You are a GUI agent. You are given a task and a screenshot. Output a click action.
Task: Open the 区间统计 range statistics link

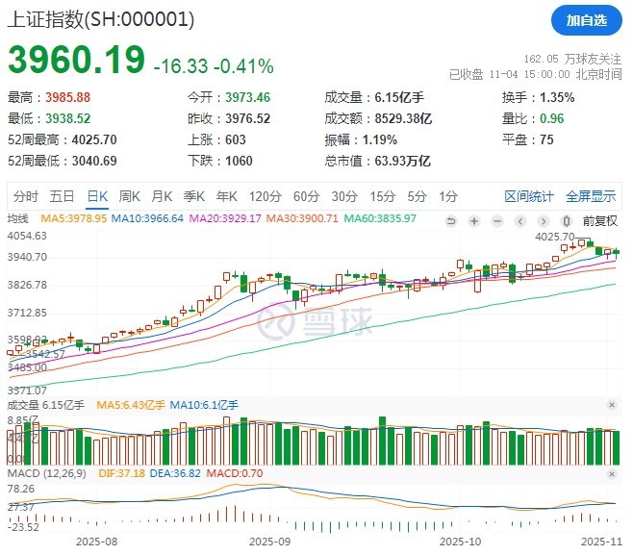[x=529, y=196]
